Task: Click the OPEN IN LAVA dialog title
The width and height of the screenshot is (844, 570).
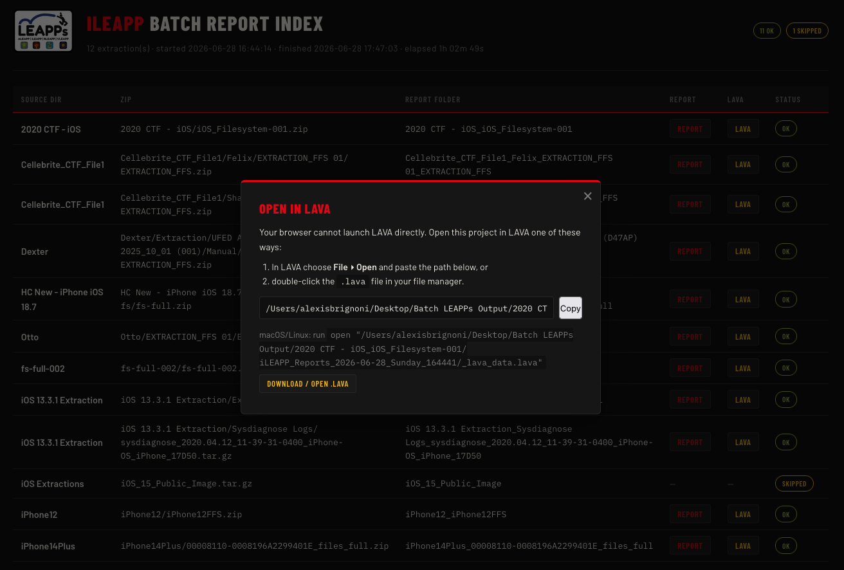Action: tap(295, 209)
